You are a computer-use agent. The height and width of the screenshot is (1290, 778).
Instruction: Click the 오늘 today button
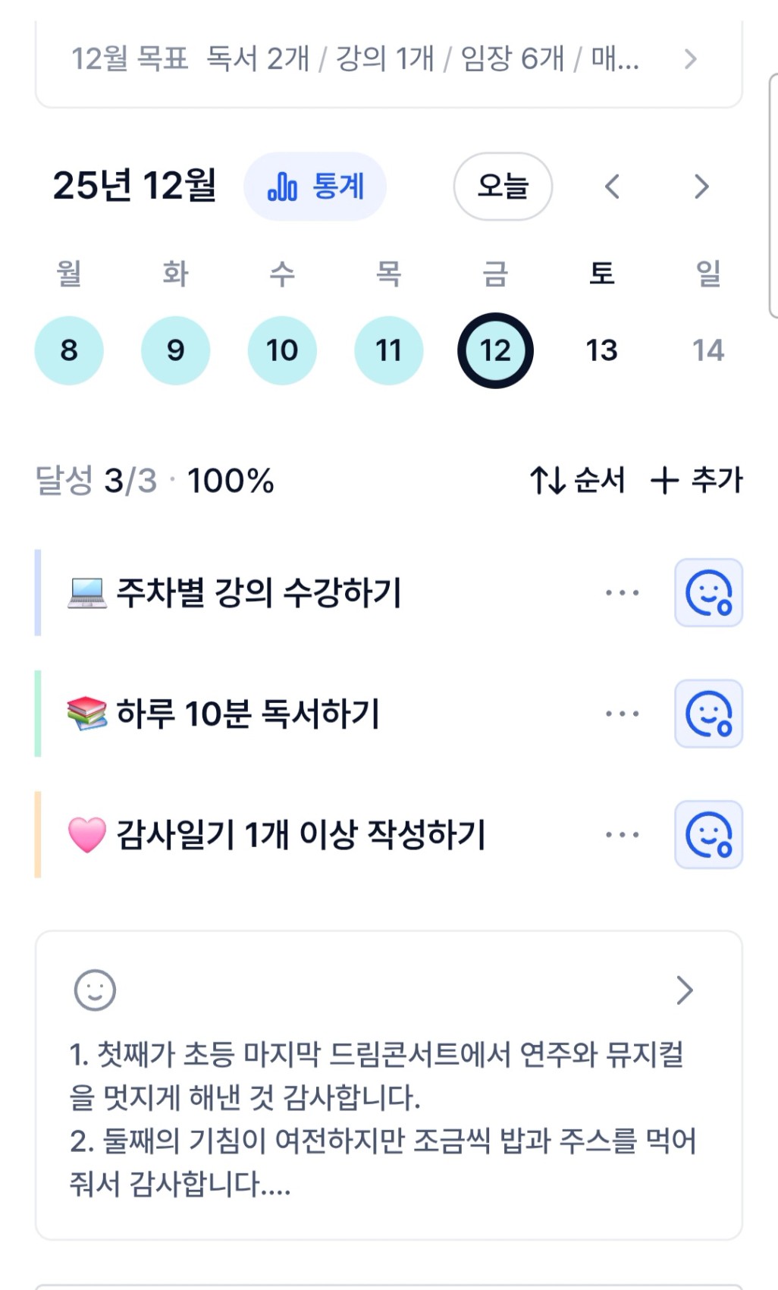(503, 187)
